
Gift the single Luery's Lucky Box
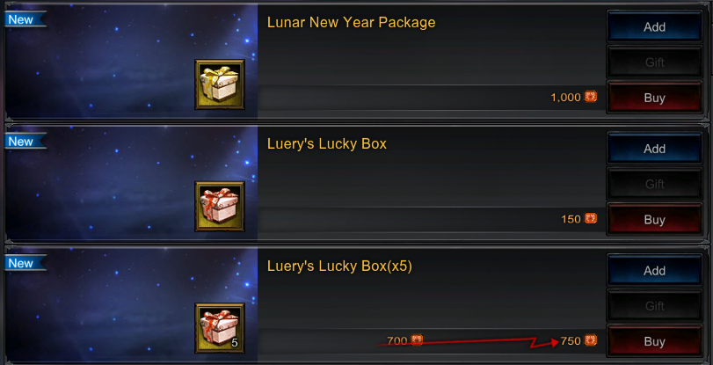pos(654,185)
